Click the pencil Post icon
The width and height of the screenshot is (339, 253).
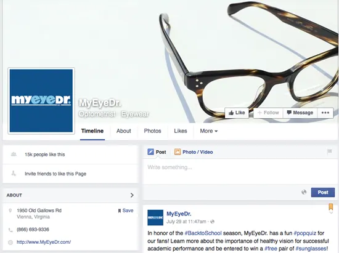click(x=150, y=152)
